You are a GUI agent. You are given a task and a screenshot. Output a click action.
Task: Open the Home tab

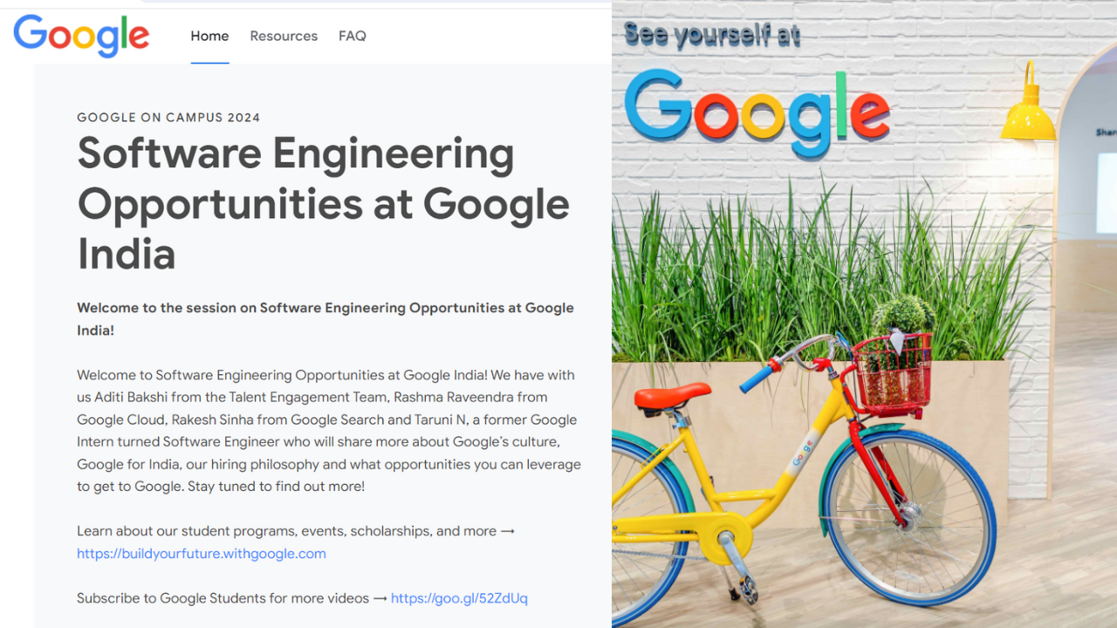tap(209, 36)
